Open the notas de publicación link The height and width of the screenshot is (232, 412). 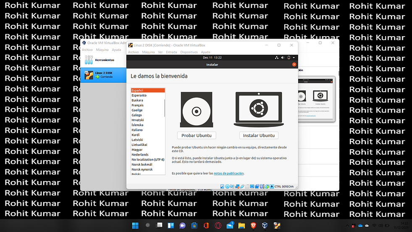pyautogui.click(x=228, y=173)
